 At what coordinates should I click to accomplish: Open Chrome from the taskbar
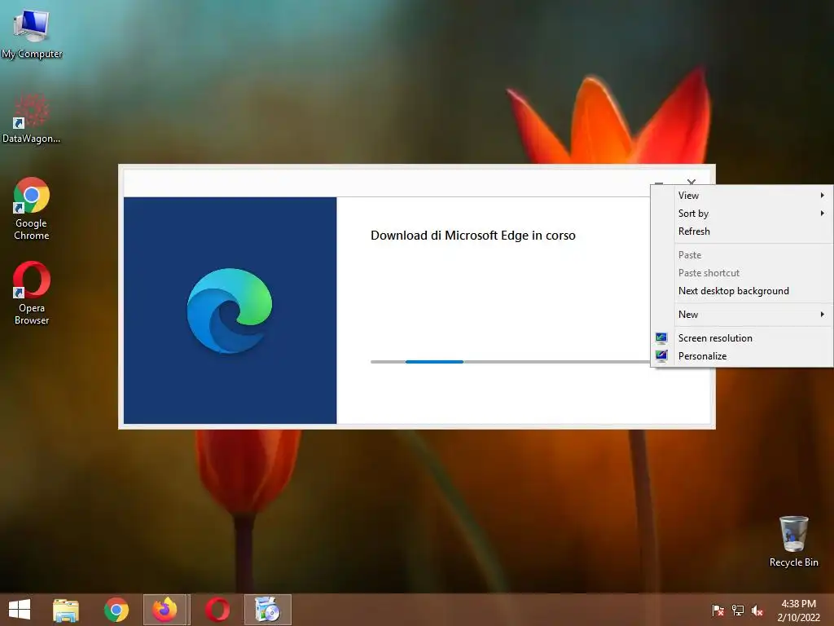click(116, 610)
